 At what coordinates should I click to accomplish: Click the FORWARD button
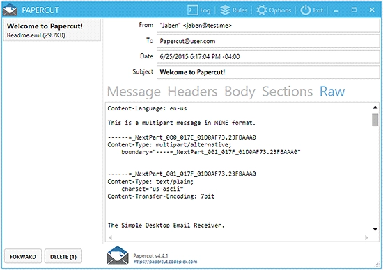tap(23, 256)
